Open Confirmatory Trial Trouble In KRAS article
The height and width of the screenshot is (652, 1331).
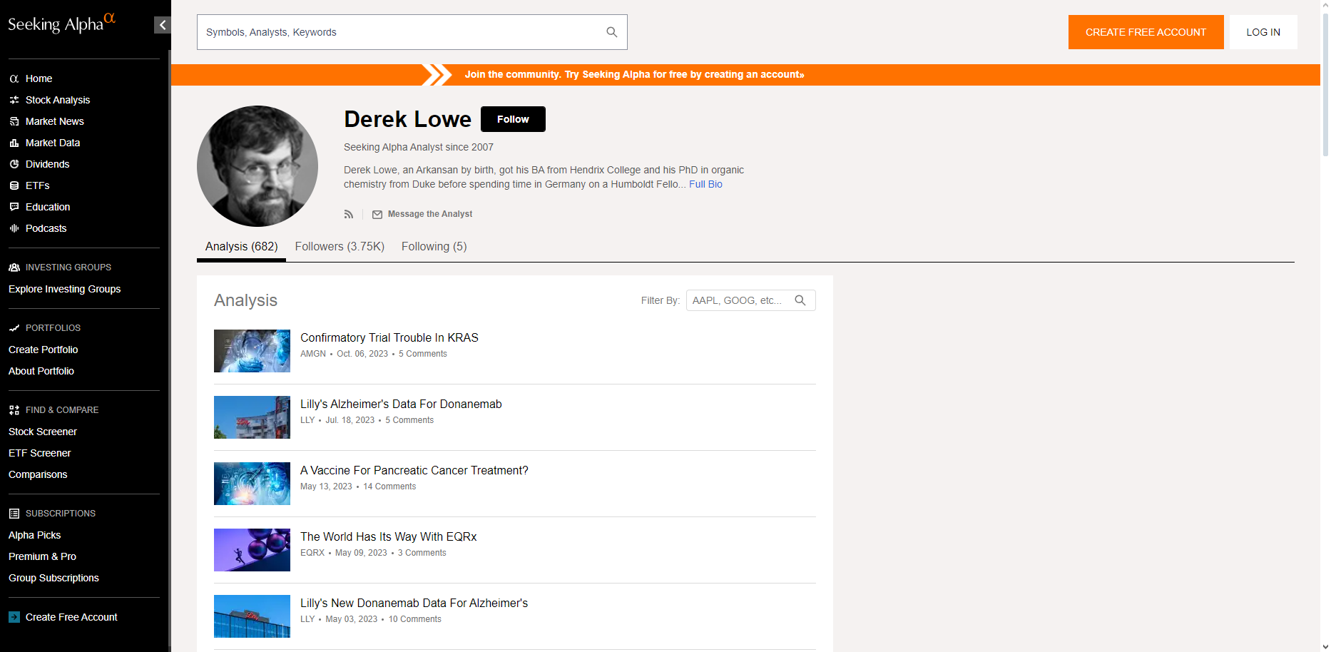point(389,338)
